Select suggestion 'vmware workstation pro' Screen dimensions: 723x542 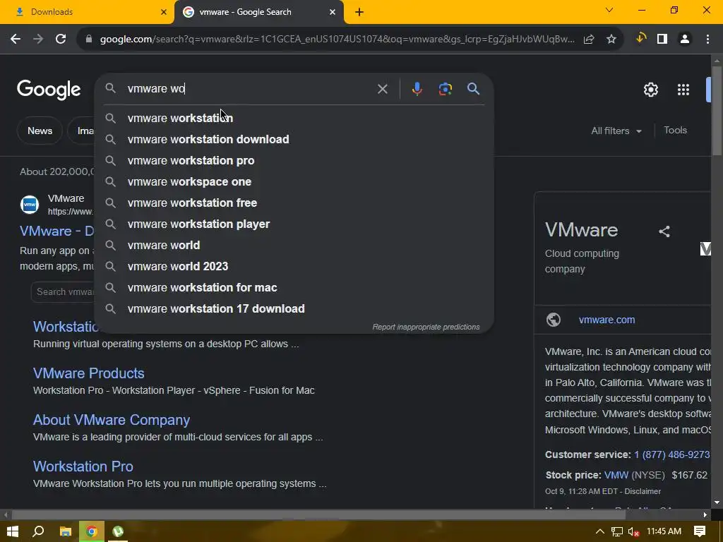[x=294, y=161]
